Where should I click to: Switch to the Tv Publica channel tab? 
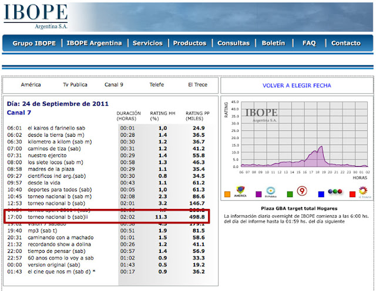point(75,84)
